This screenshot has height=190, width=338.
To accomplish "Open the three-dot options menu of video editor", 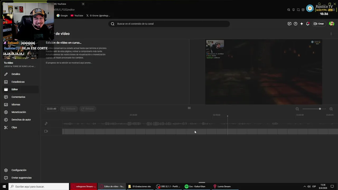I will pos(331,34).
